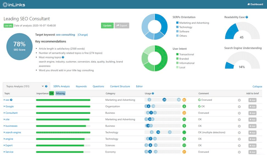Open the Topics Analysis dropdown

tap(43, 87)
